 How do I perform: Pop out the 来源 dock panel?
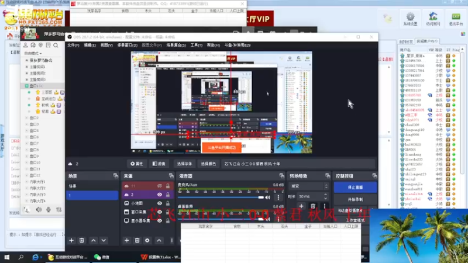(x=171, y=176)
